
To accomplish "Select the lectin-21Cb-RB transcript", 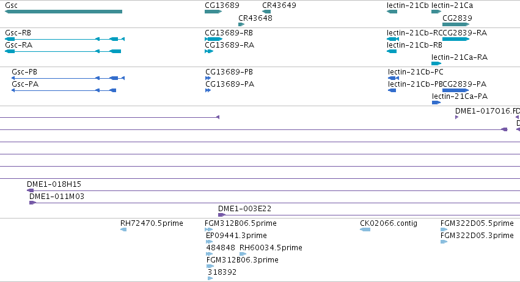I will coord(392,51).
